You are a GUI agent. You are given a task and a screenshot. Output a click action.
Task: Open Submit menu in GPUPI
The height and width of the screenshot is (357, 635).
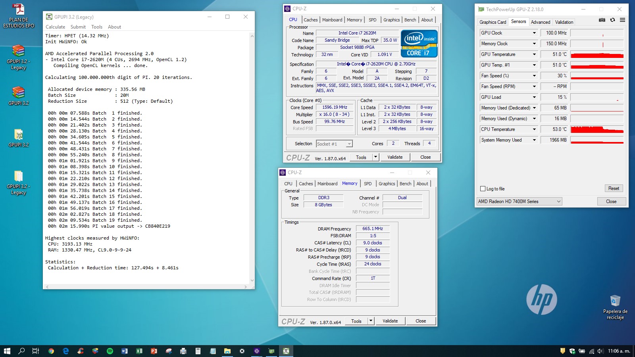click(x=78, y=27)
